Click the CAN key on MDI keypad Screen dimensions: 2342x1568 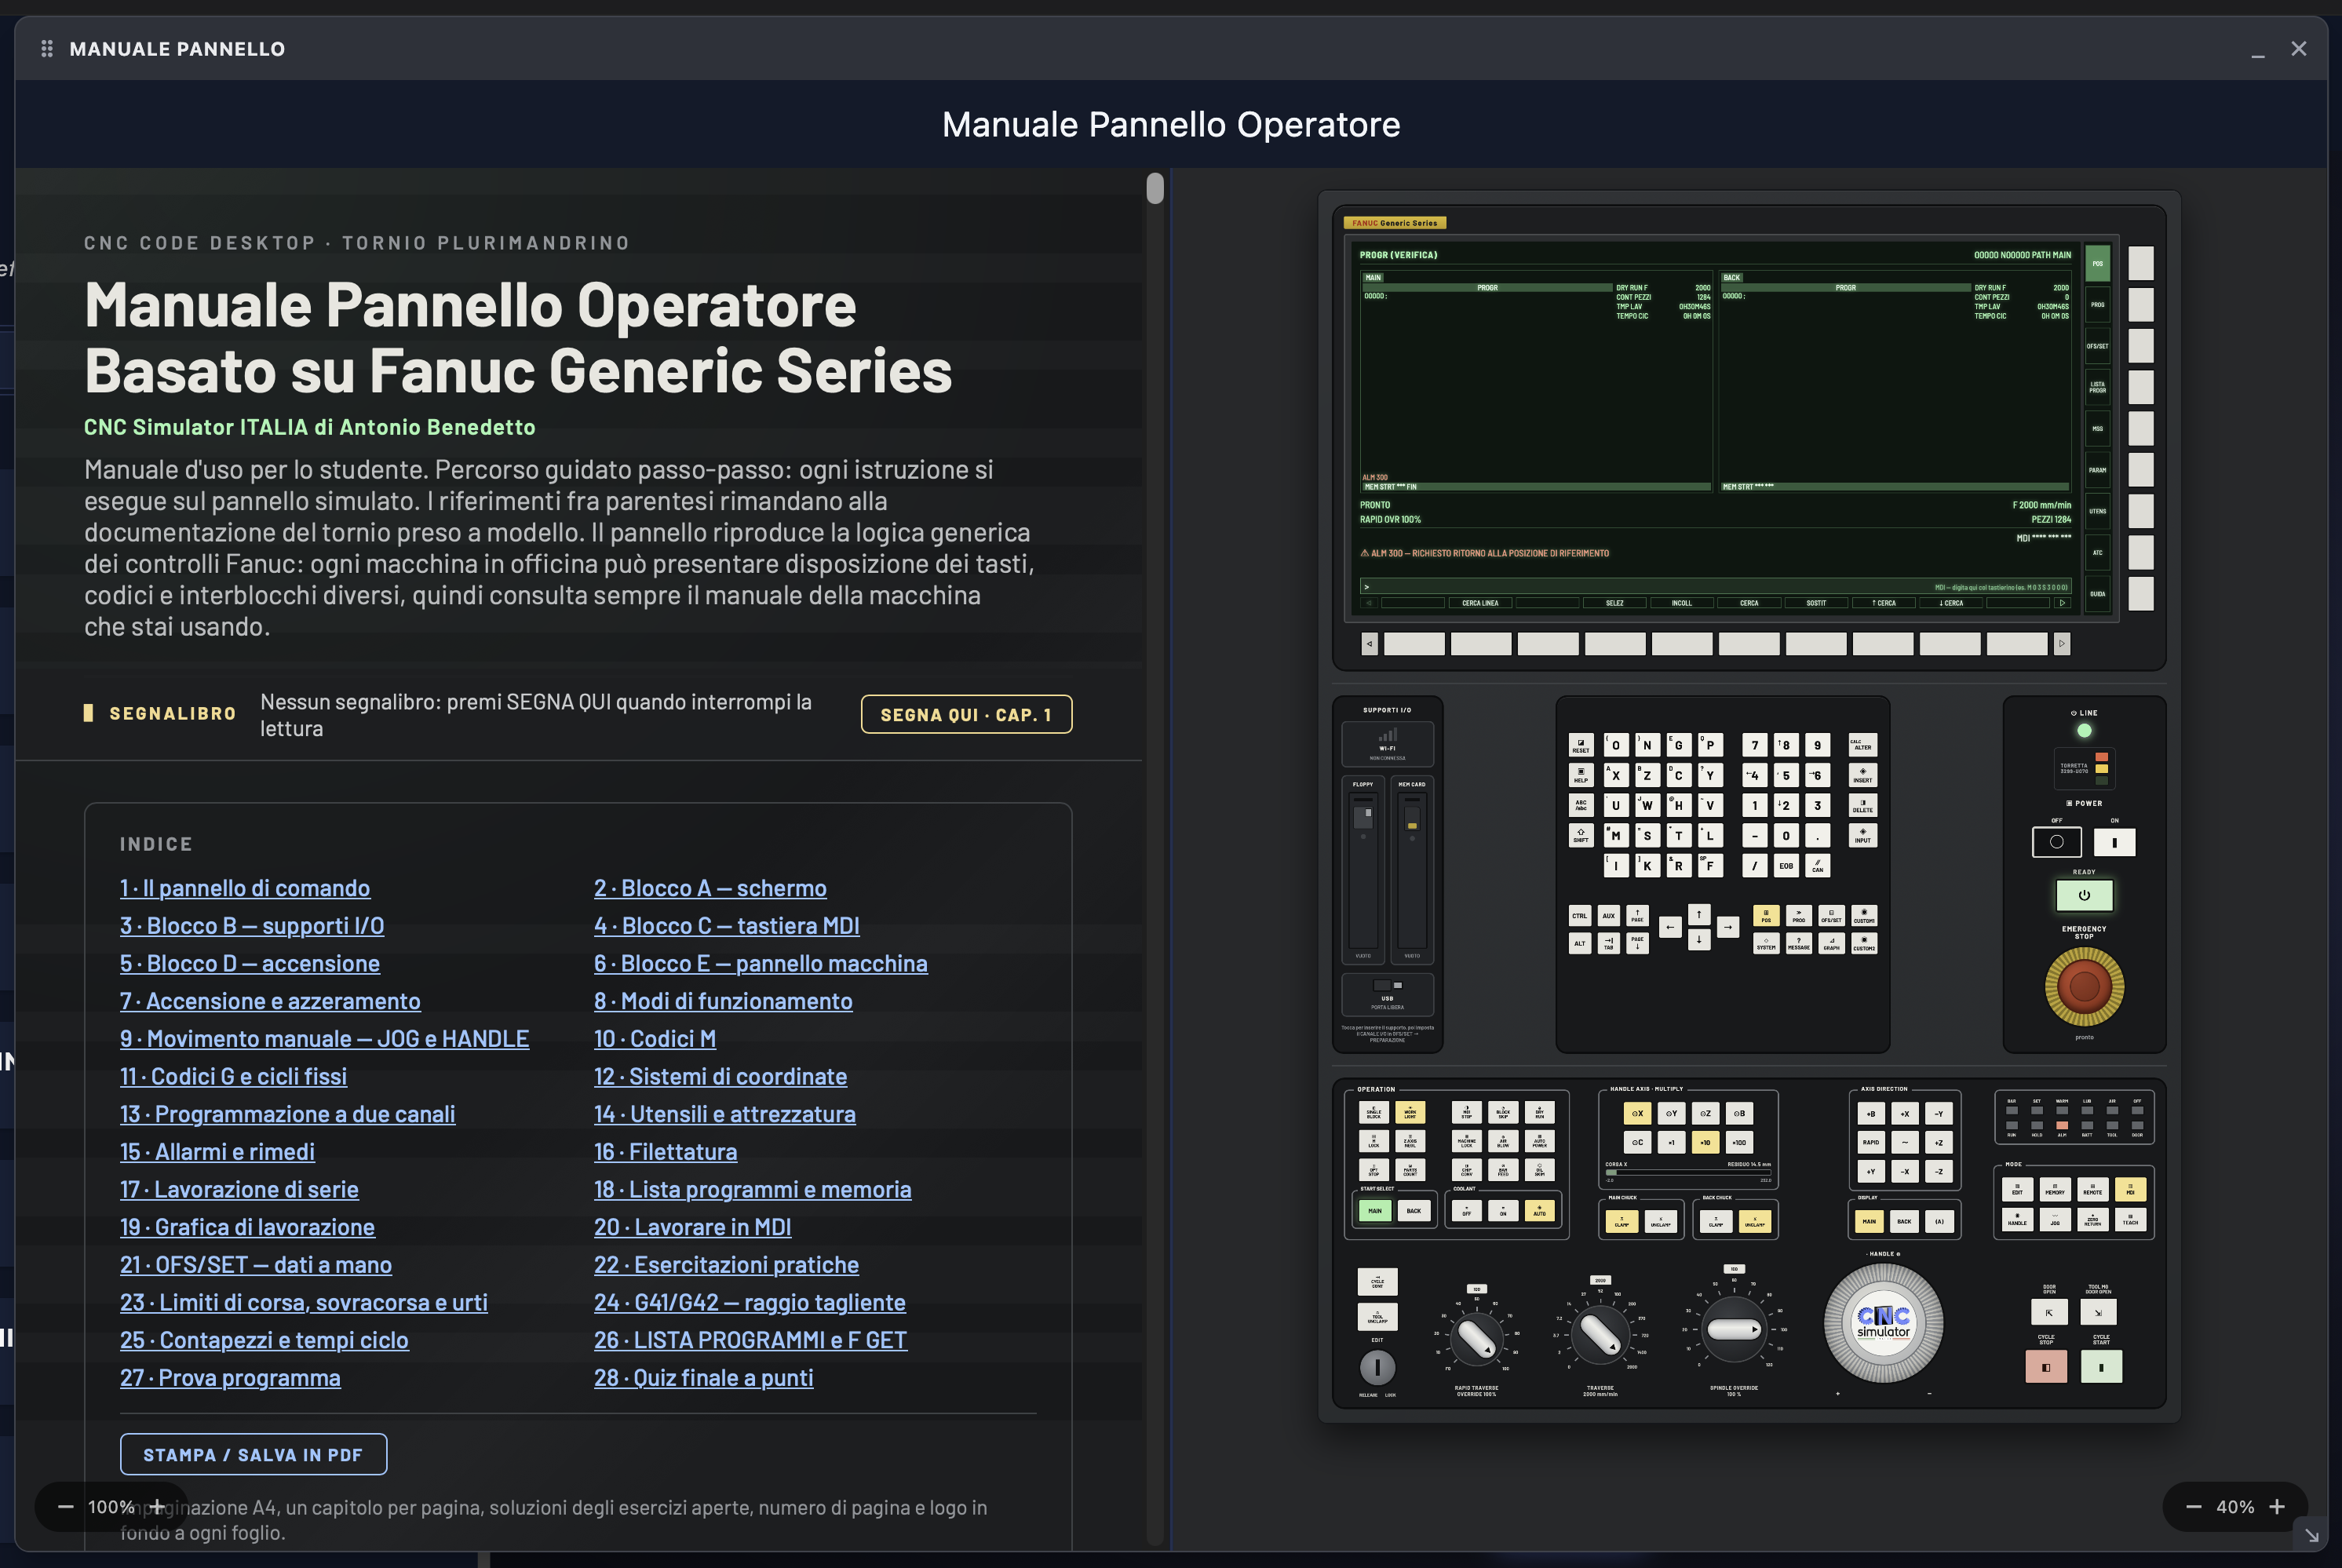1817,865
